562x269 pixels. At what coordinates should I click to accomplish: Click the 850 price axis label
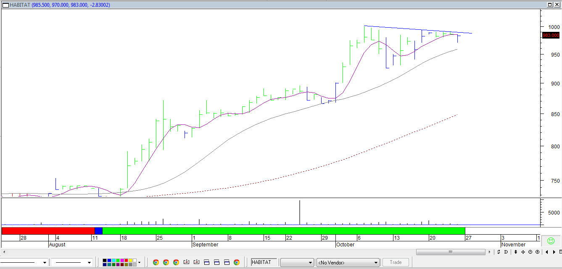(x=555, y=114)
